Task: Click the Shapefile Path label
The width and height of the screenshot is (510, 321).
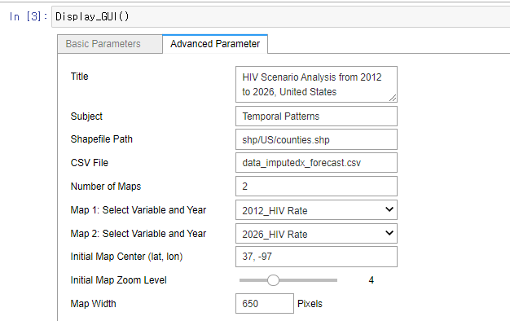Action: coord(102,139)
